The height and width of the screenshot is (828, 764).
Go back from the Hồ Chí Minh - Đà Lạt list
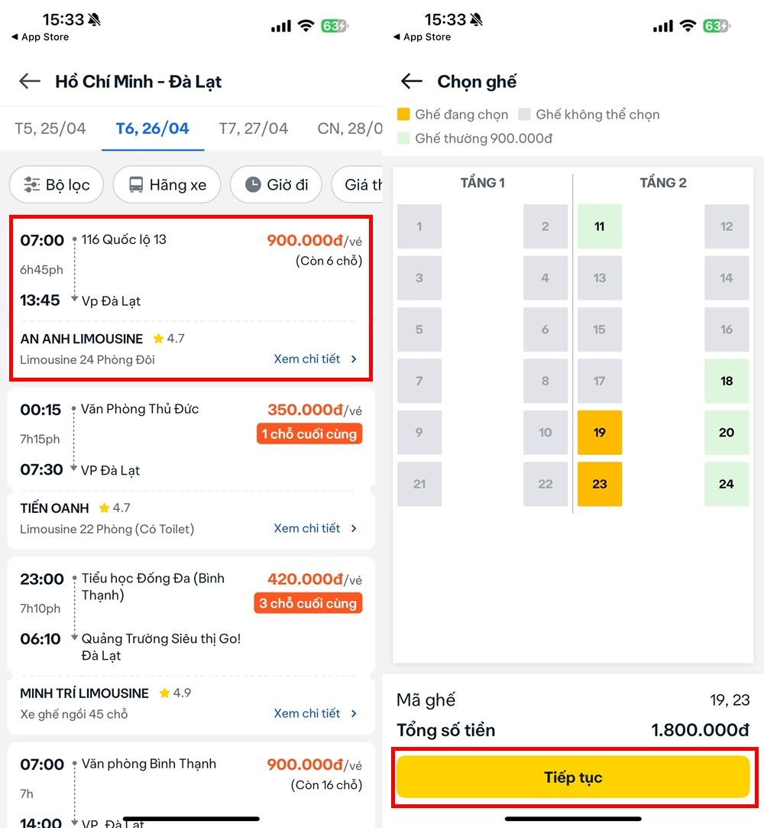(30, 82)
